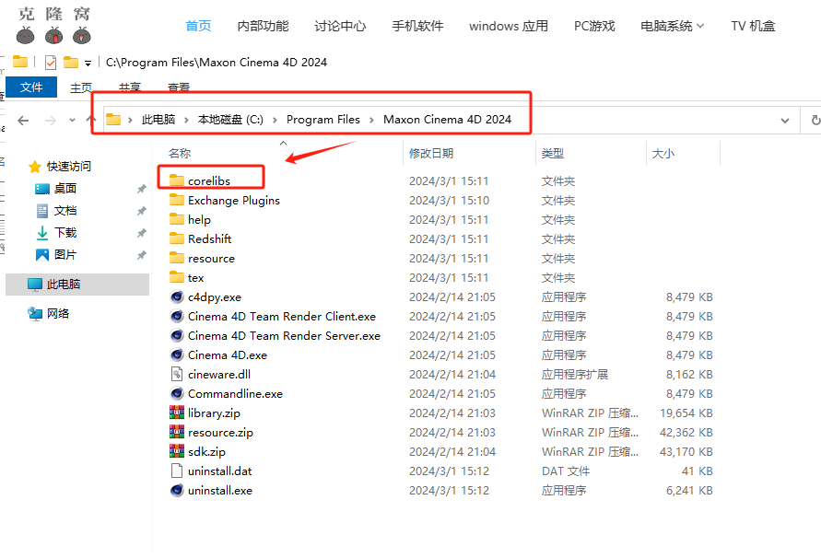
Task: Click Maxon Cinema 4D 2024 in breadcrumb
Action: tap(447, 120)
